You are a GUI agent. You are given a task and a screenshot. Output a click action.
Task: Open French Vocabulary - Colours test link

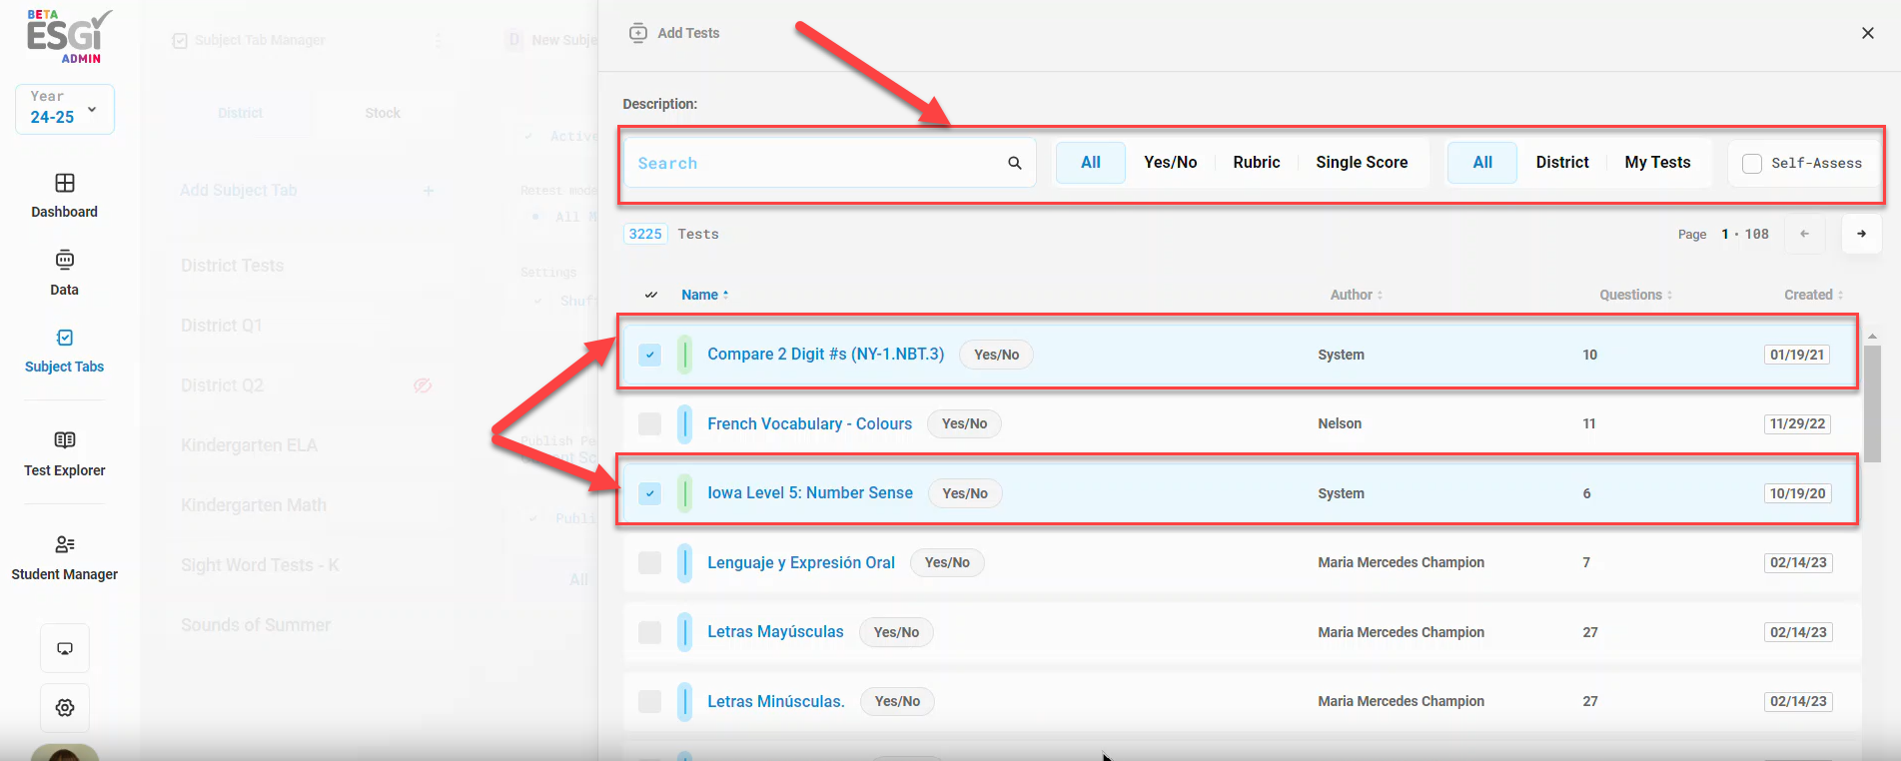809,423
